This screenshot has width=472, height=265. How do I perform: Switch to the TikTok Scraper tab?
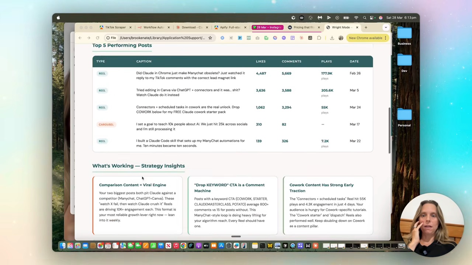coord(115,27)
